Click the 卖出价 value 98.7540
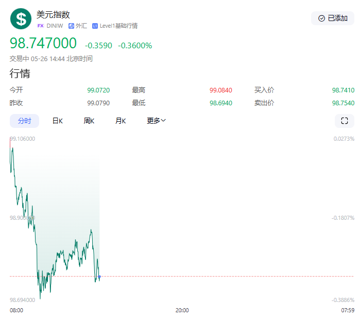Viewport: 360px width, 321px height. pos(343,103)
